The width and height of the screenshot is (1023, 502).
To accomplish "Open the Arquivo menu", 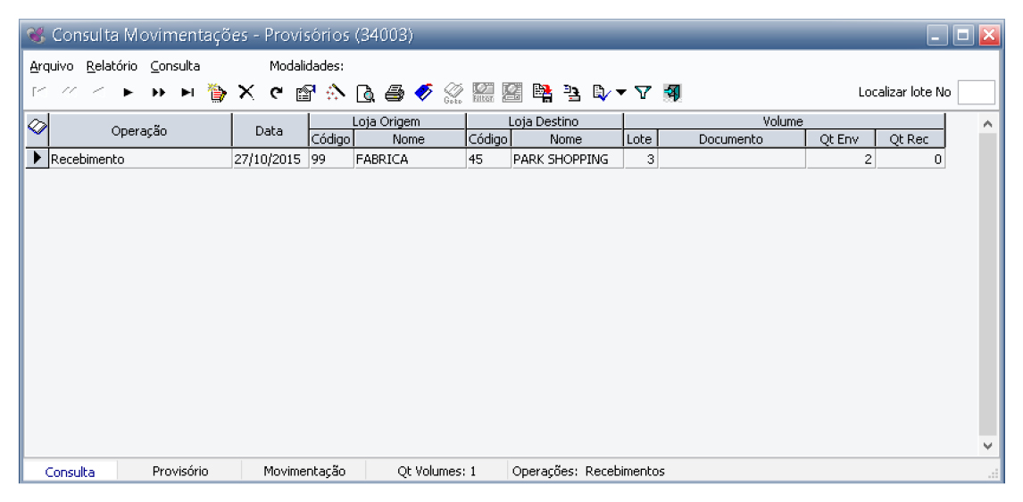I will click(52, 66).
